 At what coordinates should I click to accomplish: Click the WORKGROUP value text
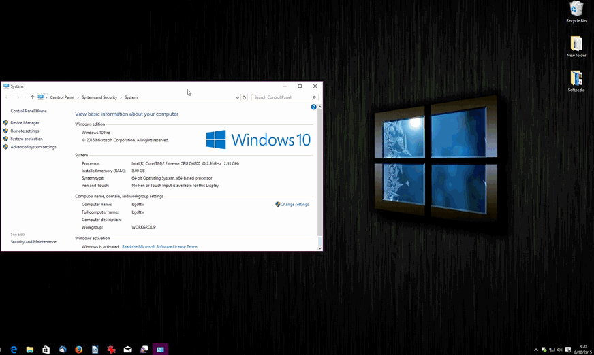pos(144,227)
